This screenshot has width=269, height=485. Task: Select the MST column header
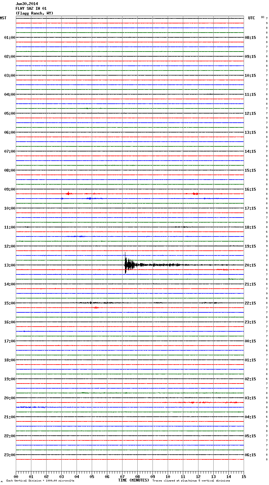click(3, 18)
